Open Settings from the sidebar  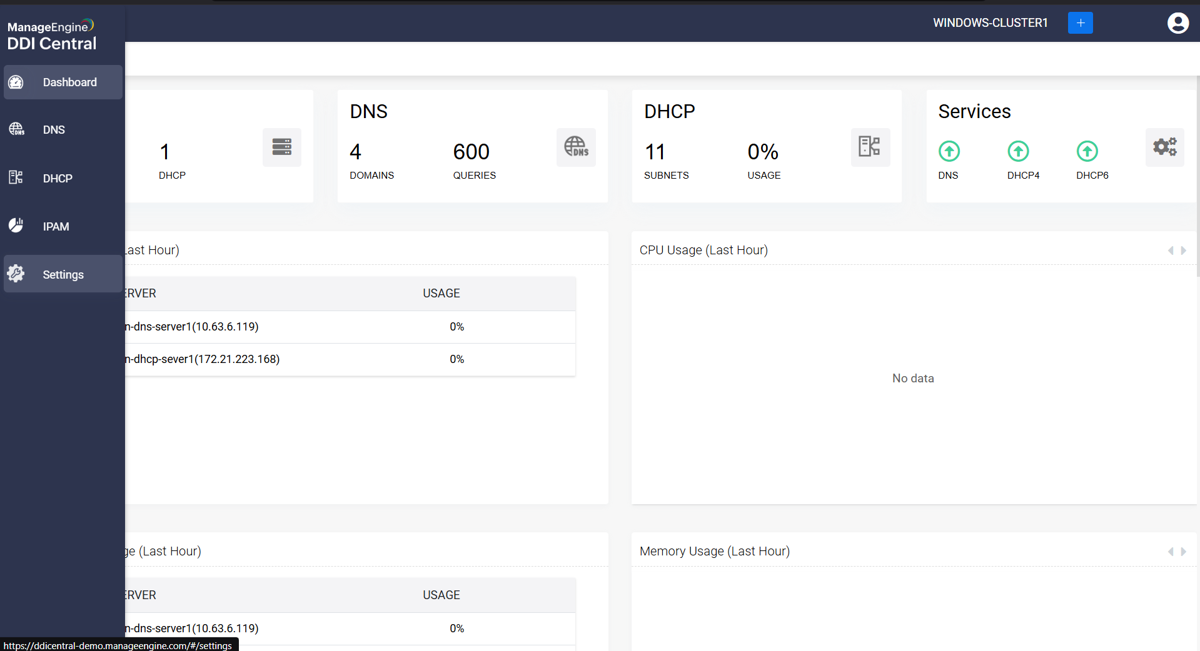(63, 274)
